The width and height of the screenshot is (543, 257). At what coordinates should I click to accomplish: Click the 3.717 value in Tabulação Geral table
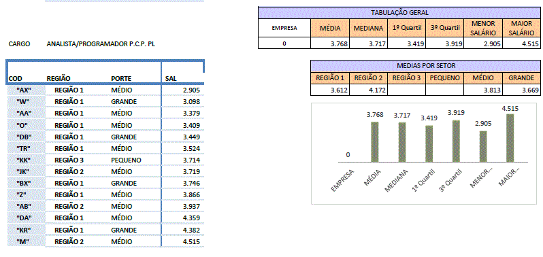(369, 44)
